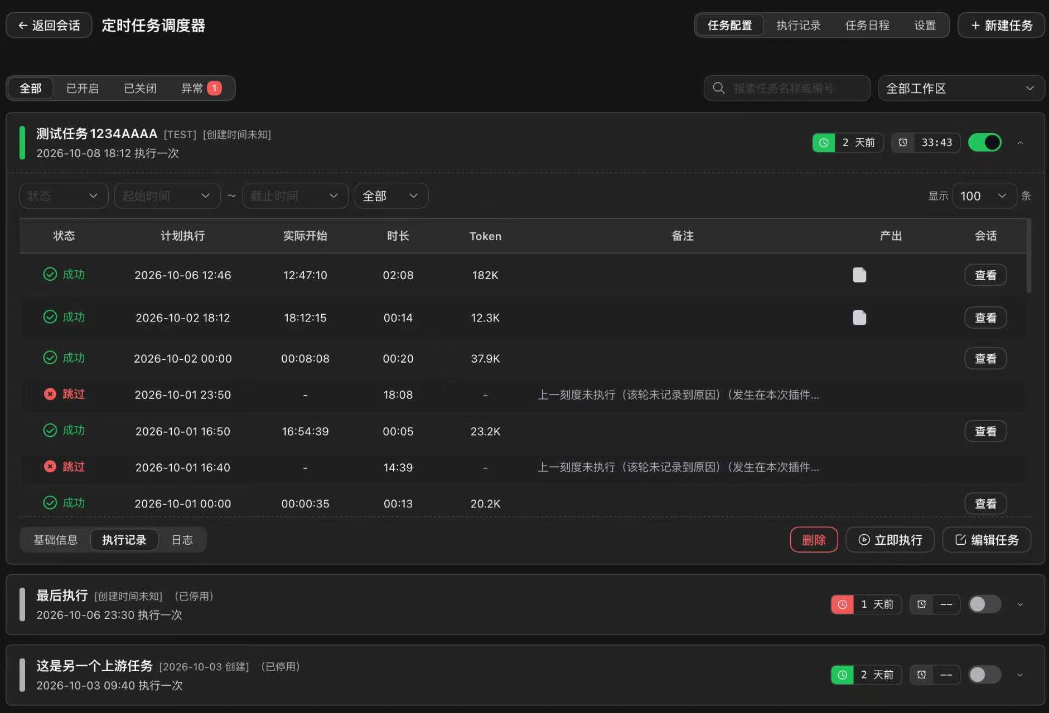Open output file for 2026-10-06 12:46 run
This screenshot has width=1049, height=713.
point(859,275)
